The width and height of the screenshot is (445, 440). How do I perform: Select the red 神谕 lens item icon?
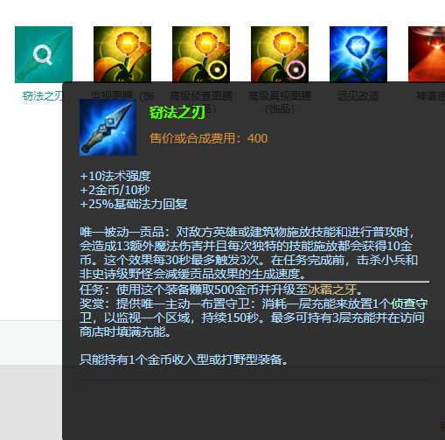click(x=427, y=54)
